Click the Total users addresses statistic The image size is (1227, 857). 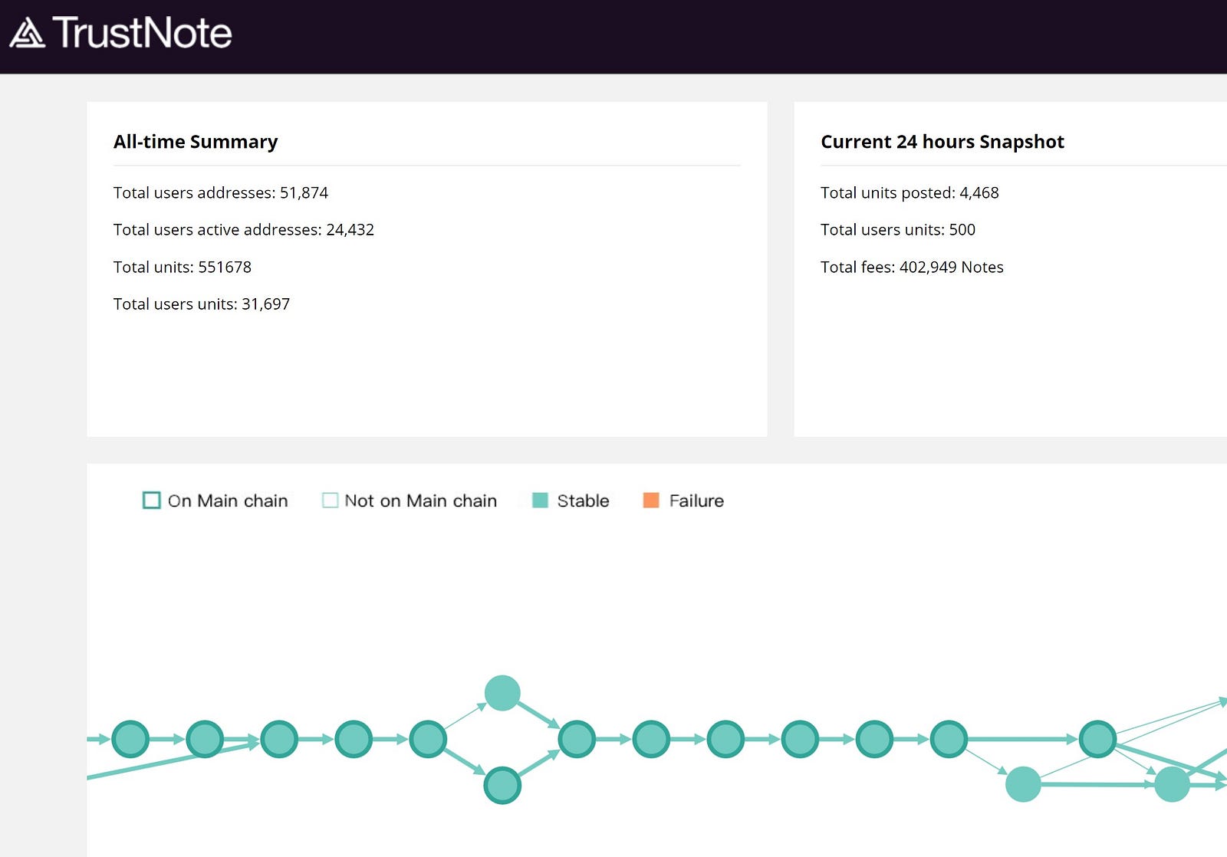221,192
